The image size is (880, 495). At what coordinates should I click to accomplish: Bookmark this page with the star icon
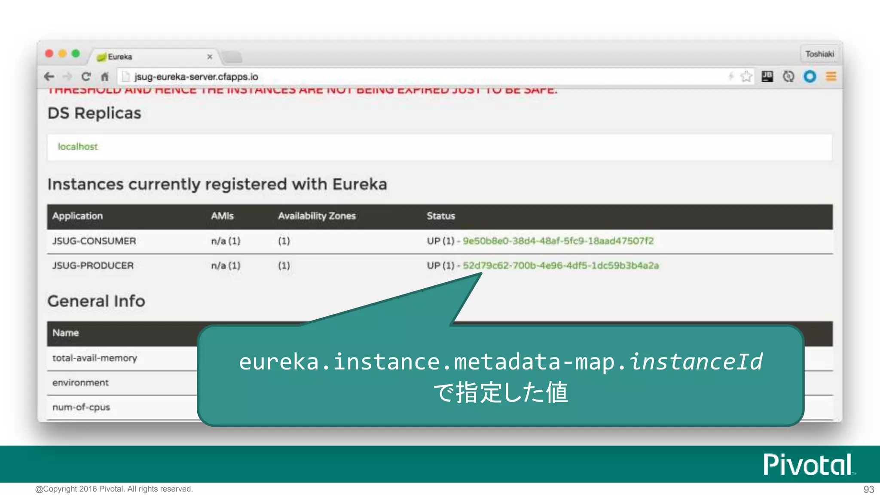(x=746, y=76)
